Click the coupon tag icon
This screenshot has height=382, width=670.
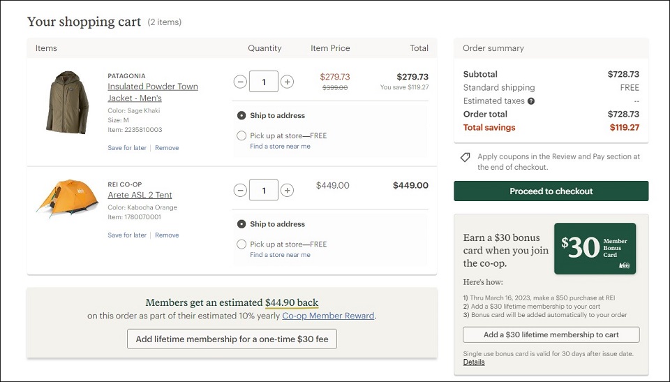tap(466, 157)
